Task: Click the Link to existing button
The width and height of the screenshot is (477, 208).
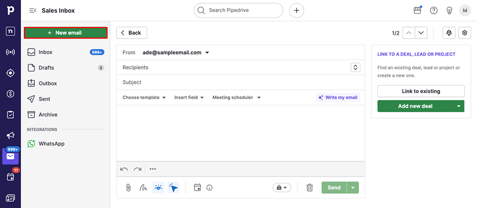Action: (421, 91)
